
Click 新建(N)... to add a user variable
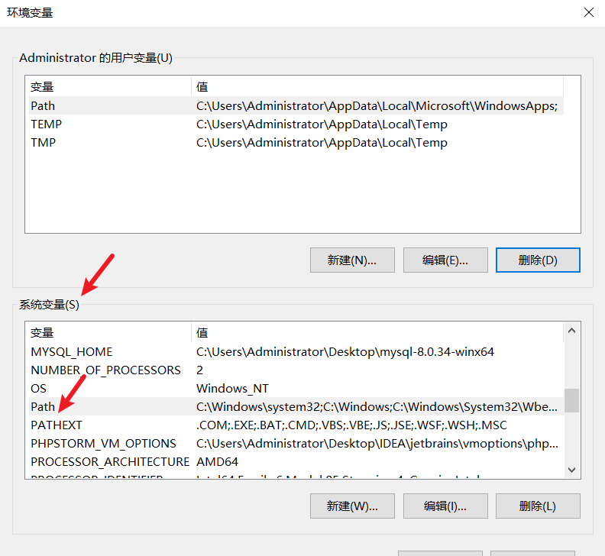coord(352,260)
